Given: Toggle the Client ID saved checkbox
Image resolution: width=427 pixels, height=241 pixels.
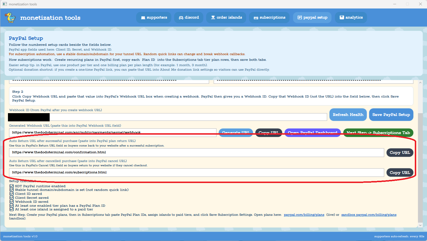Looking at the screenshot, I should [x=12, y=194].
